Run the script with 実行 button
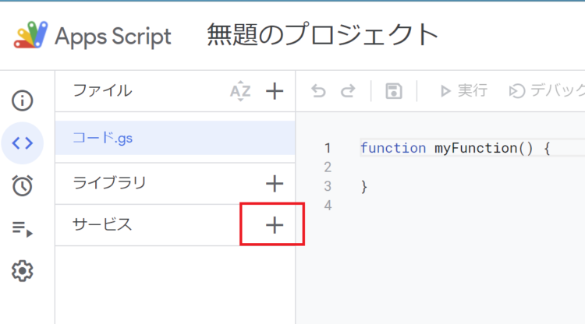This screenshot has width=585, height=324. coord(463,90)
